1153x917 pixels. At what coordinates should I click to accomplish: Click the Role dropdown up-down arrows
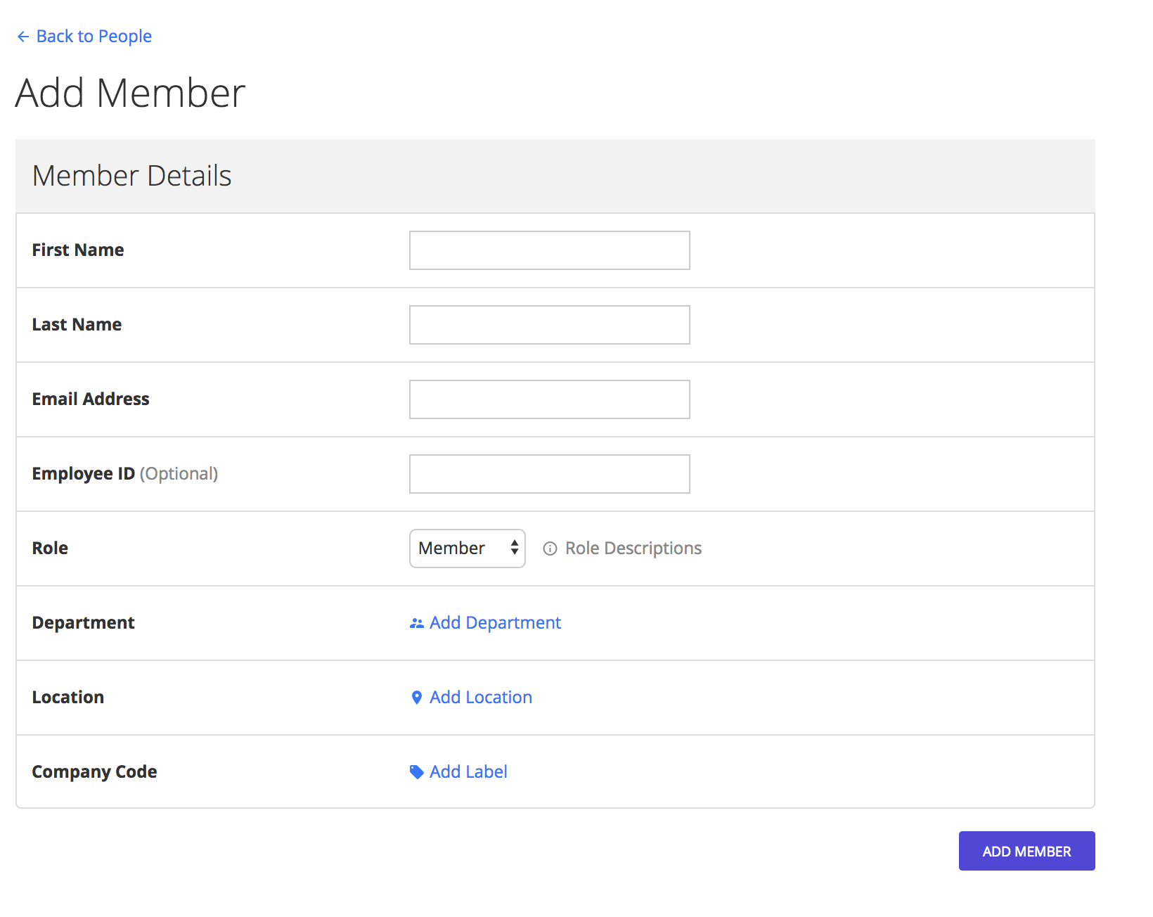point(515,549)
